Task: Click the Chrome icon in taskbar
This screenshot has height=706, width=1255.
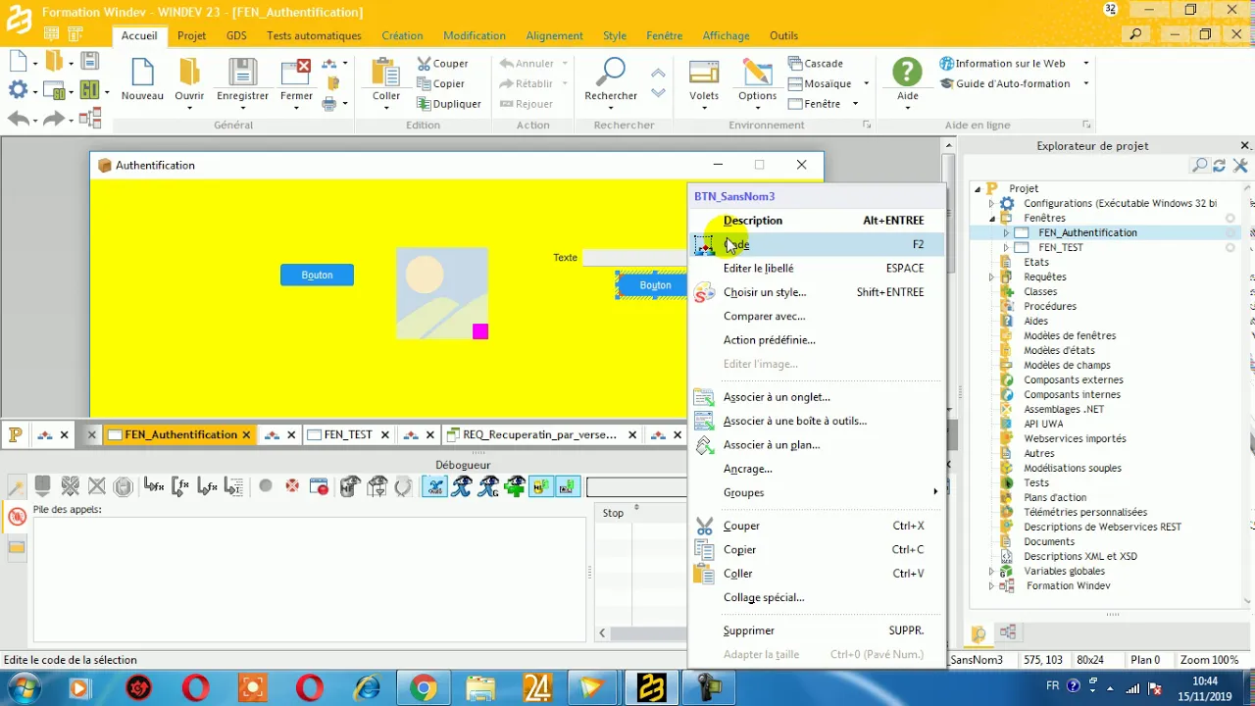Action: [423, 688]
